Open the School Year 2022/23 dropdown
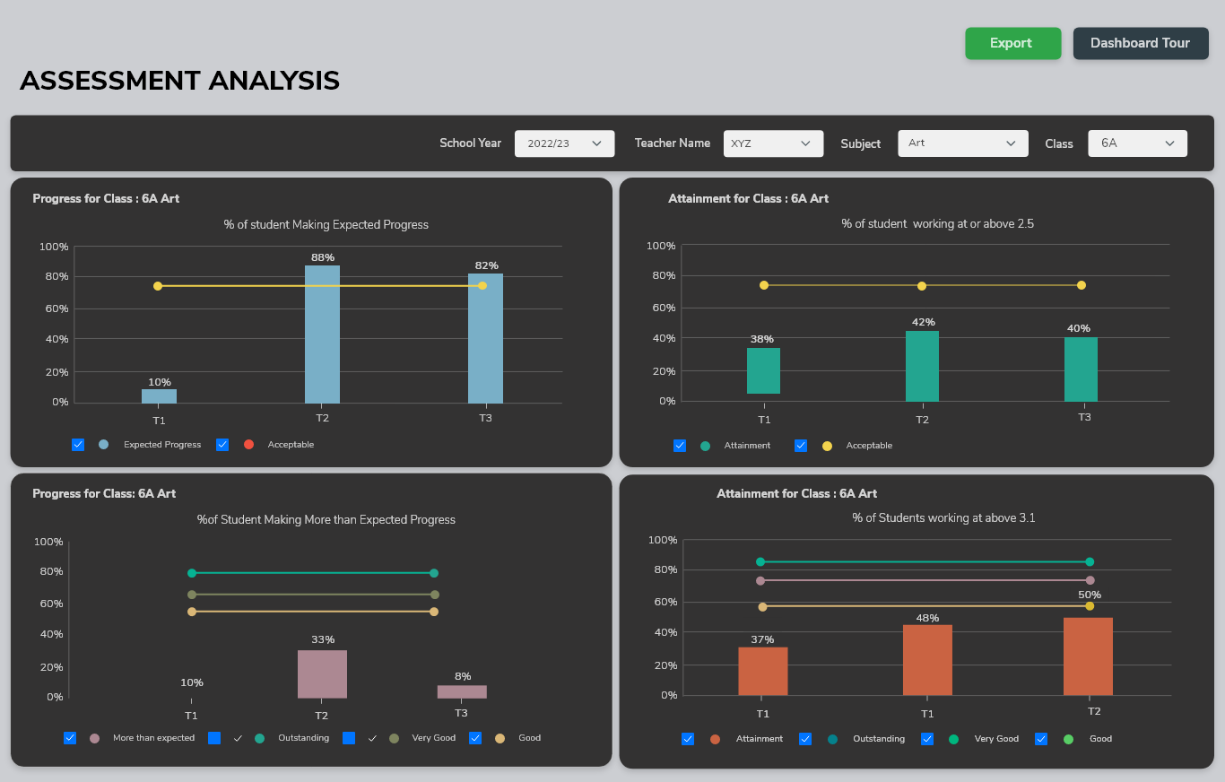Viewport: 1225px width, 782px height. pos(564,143)
